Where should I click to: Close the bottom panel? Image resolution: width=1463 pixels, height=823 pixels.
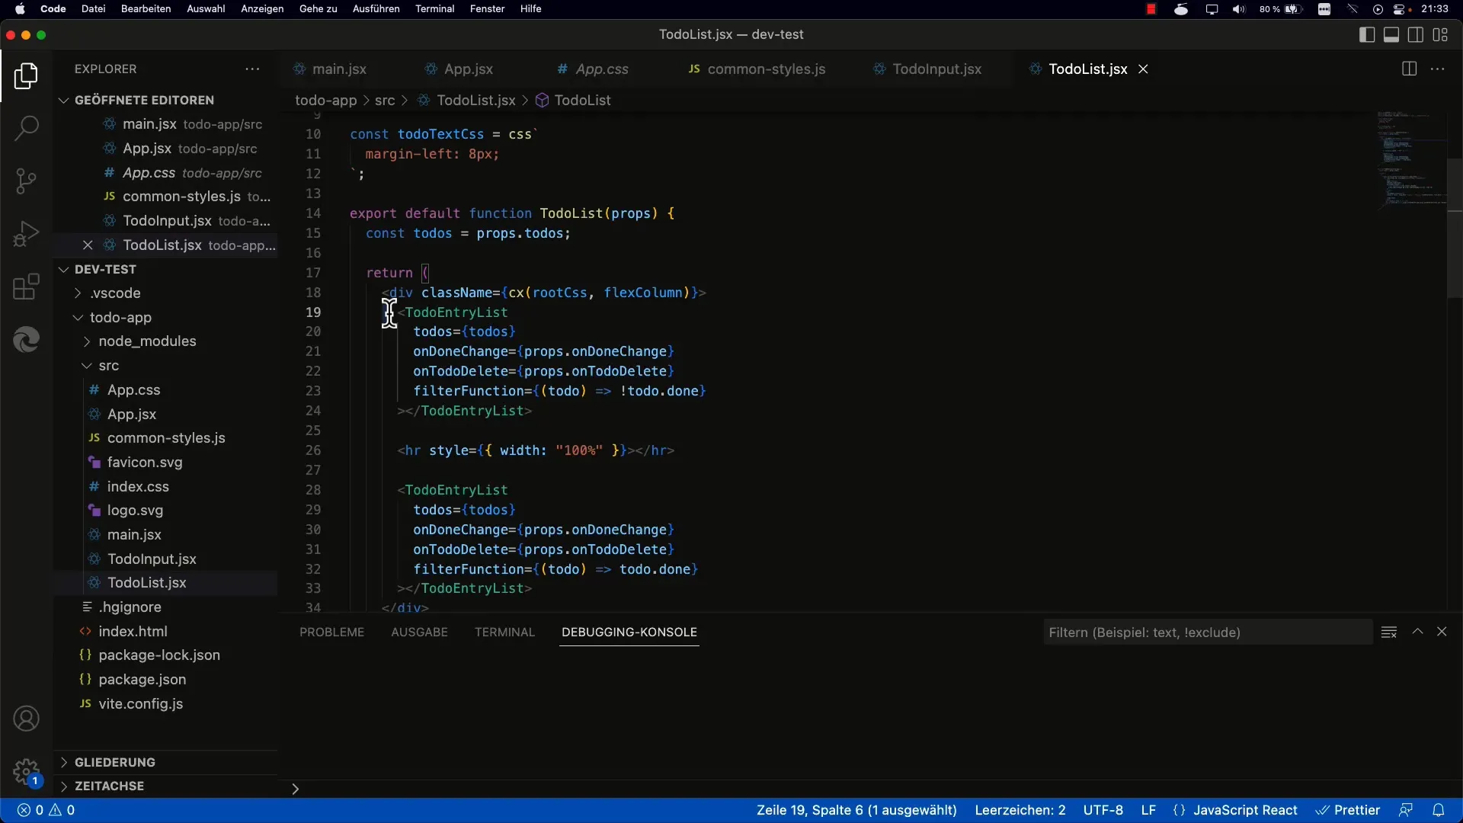(1442, 632)
